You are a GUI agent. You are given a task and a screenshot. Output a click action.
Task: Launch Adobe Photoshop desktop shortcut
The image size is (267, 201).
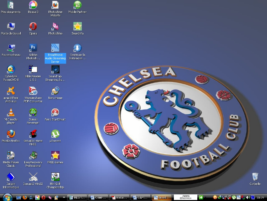pos(33,52)
